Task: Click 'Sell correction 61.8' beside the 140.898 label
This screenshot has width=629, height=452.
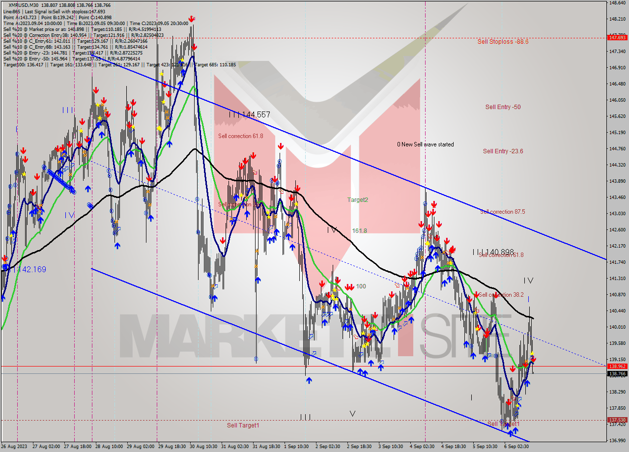Action: coord(501,255)
